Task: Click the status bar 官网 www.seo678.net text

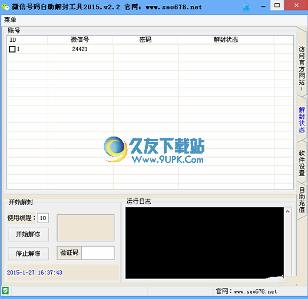Action: point(246,291)
